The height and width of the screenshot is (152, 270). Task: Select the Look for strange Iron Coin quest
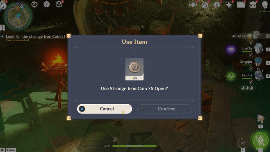35,36
